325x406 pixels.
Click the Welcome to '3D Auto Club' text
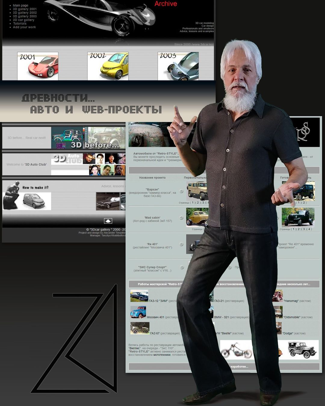[26, 165]
